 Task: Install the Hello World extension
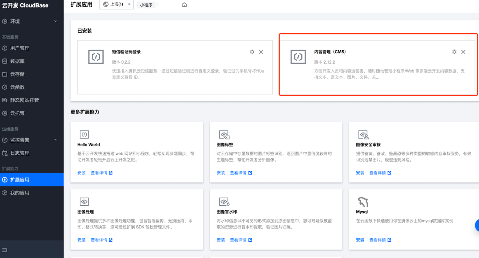[x=82, y=173]
